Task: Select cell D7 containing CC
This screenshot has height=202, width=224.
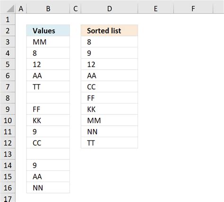Action: coord(109,87)
